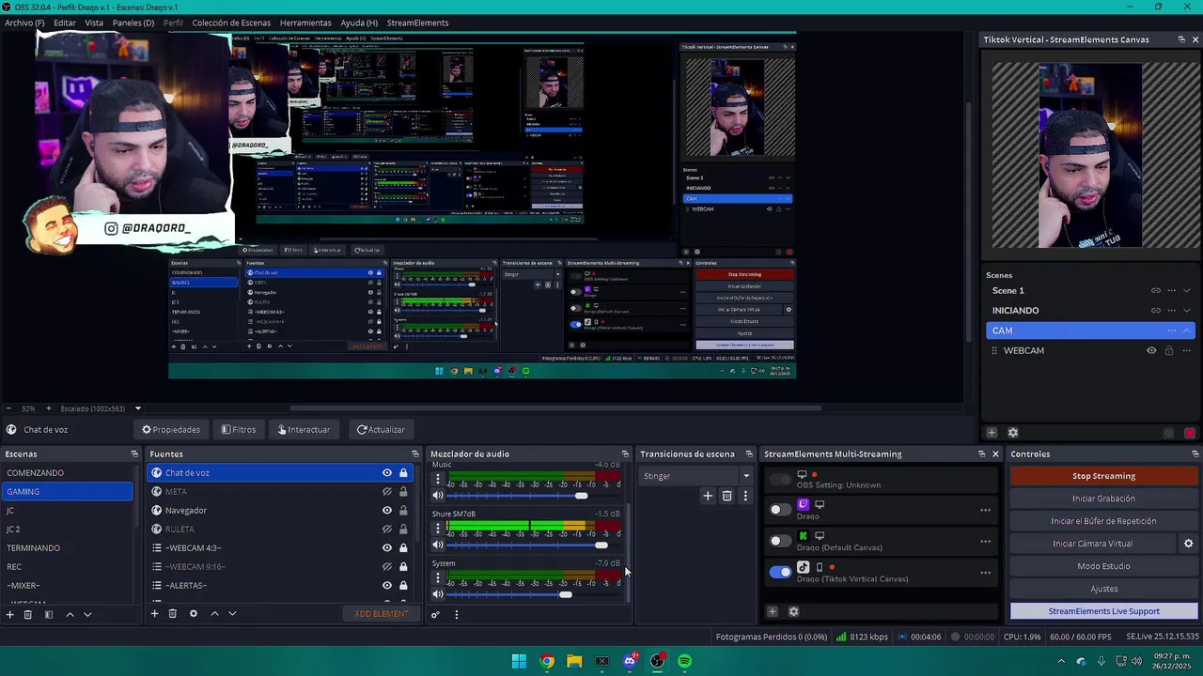This screenshot has height=676, width=1203.
Task: Add scene in Tiktok Vertical canvas plus icon
Action: tap(992, 433)
